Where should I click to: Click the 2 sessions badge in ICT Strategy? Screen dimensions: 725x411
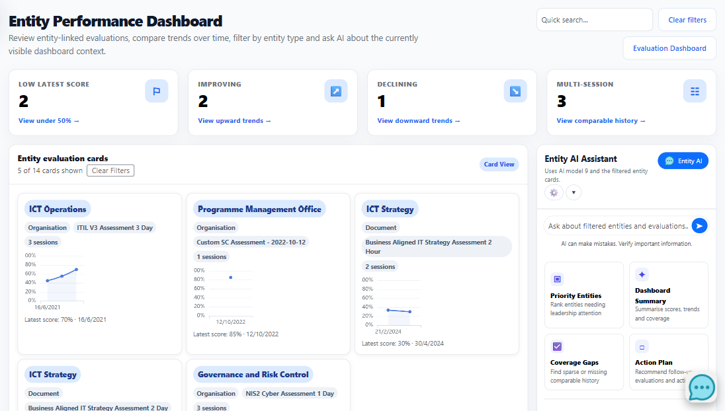click(x=380, y=266)
